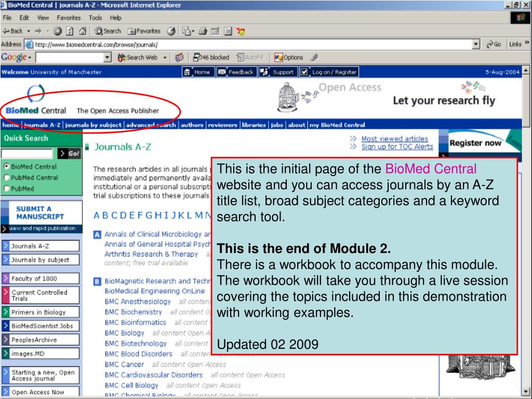Expand the Search Web dropdown arrow

tap(165, 58)
